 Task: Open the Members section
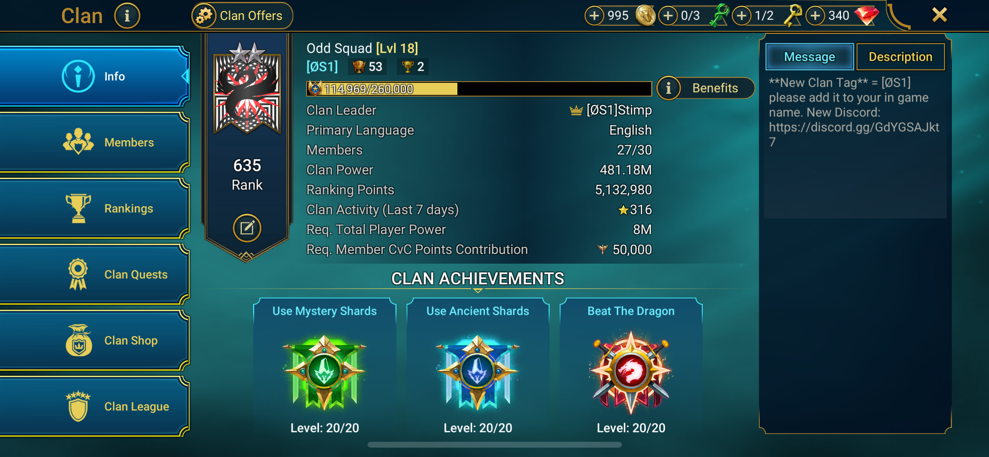click(95, 143)
